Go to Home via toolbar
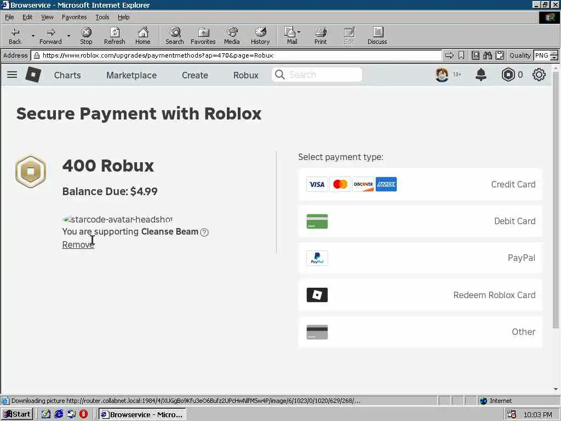Screen dimensions: 561x421 pyautogui.click(x=143, y=36)
